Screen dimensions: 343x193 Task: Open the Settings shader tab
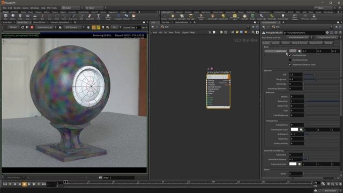point(329,43)
